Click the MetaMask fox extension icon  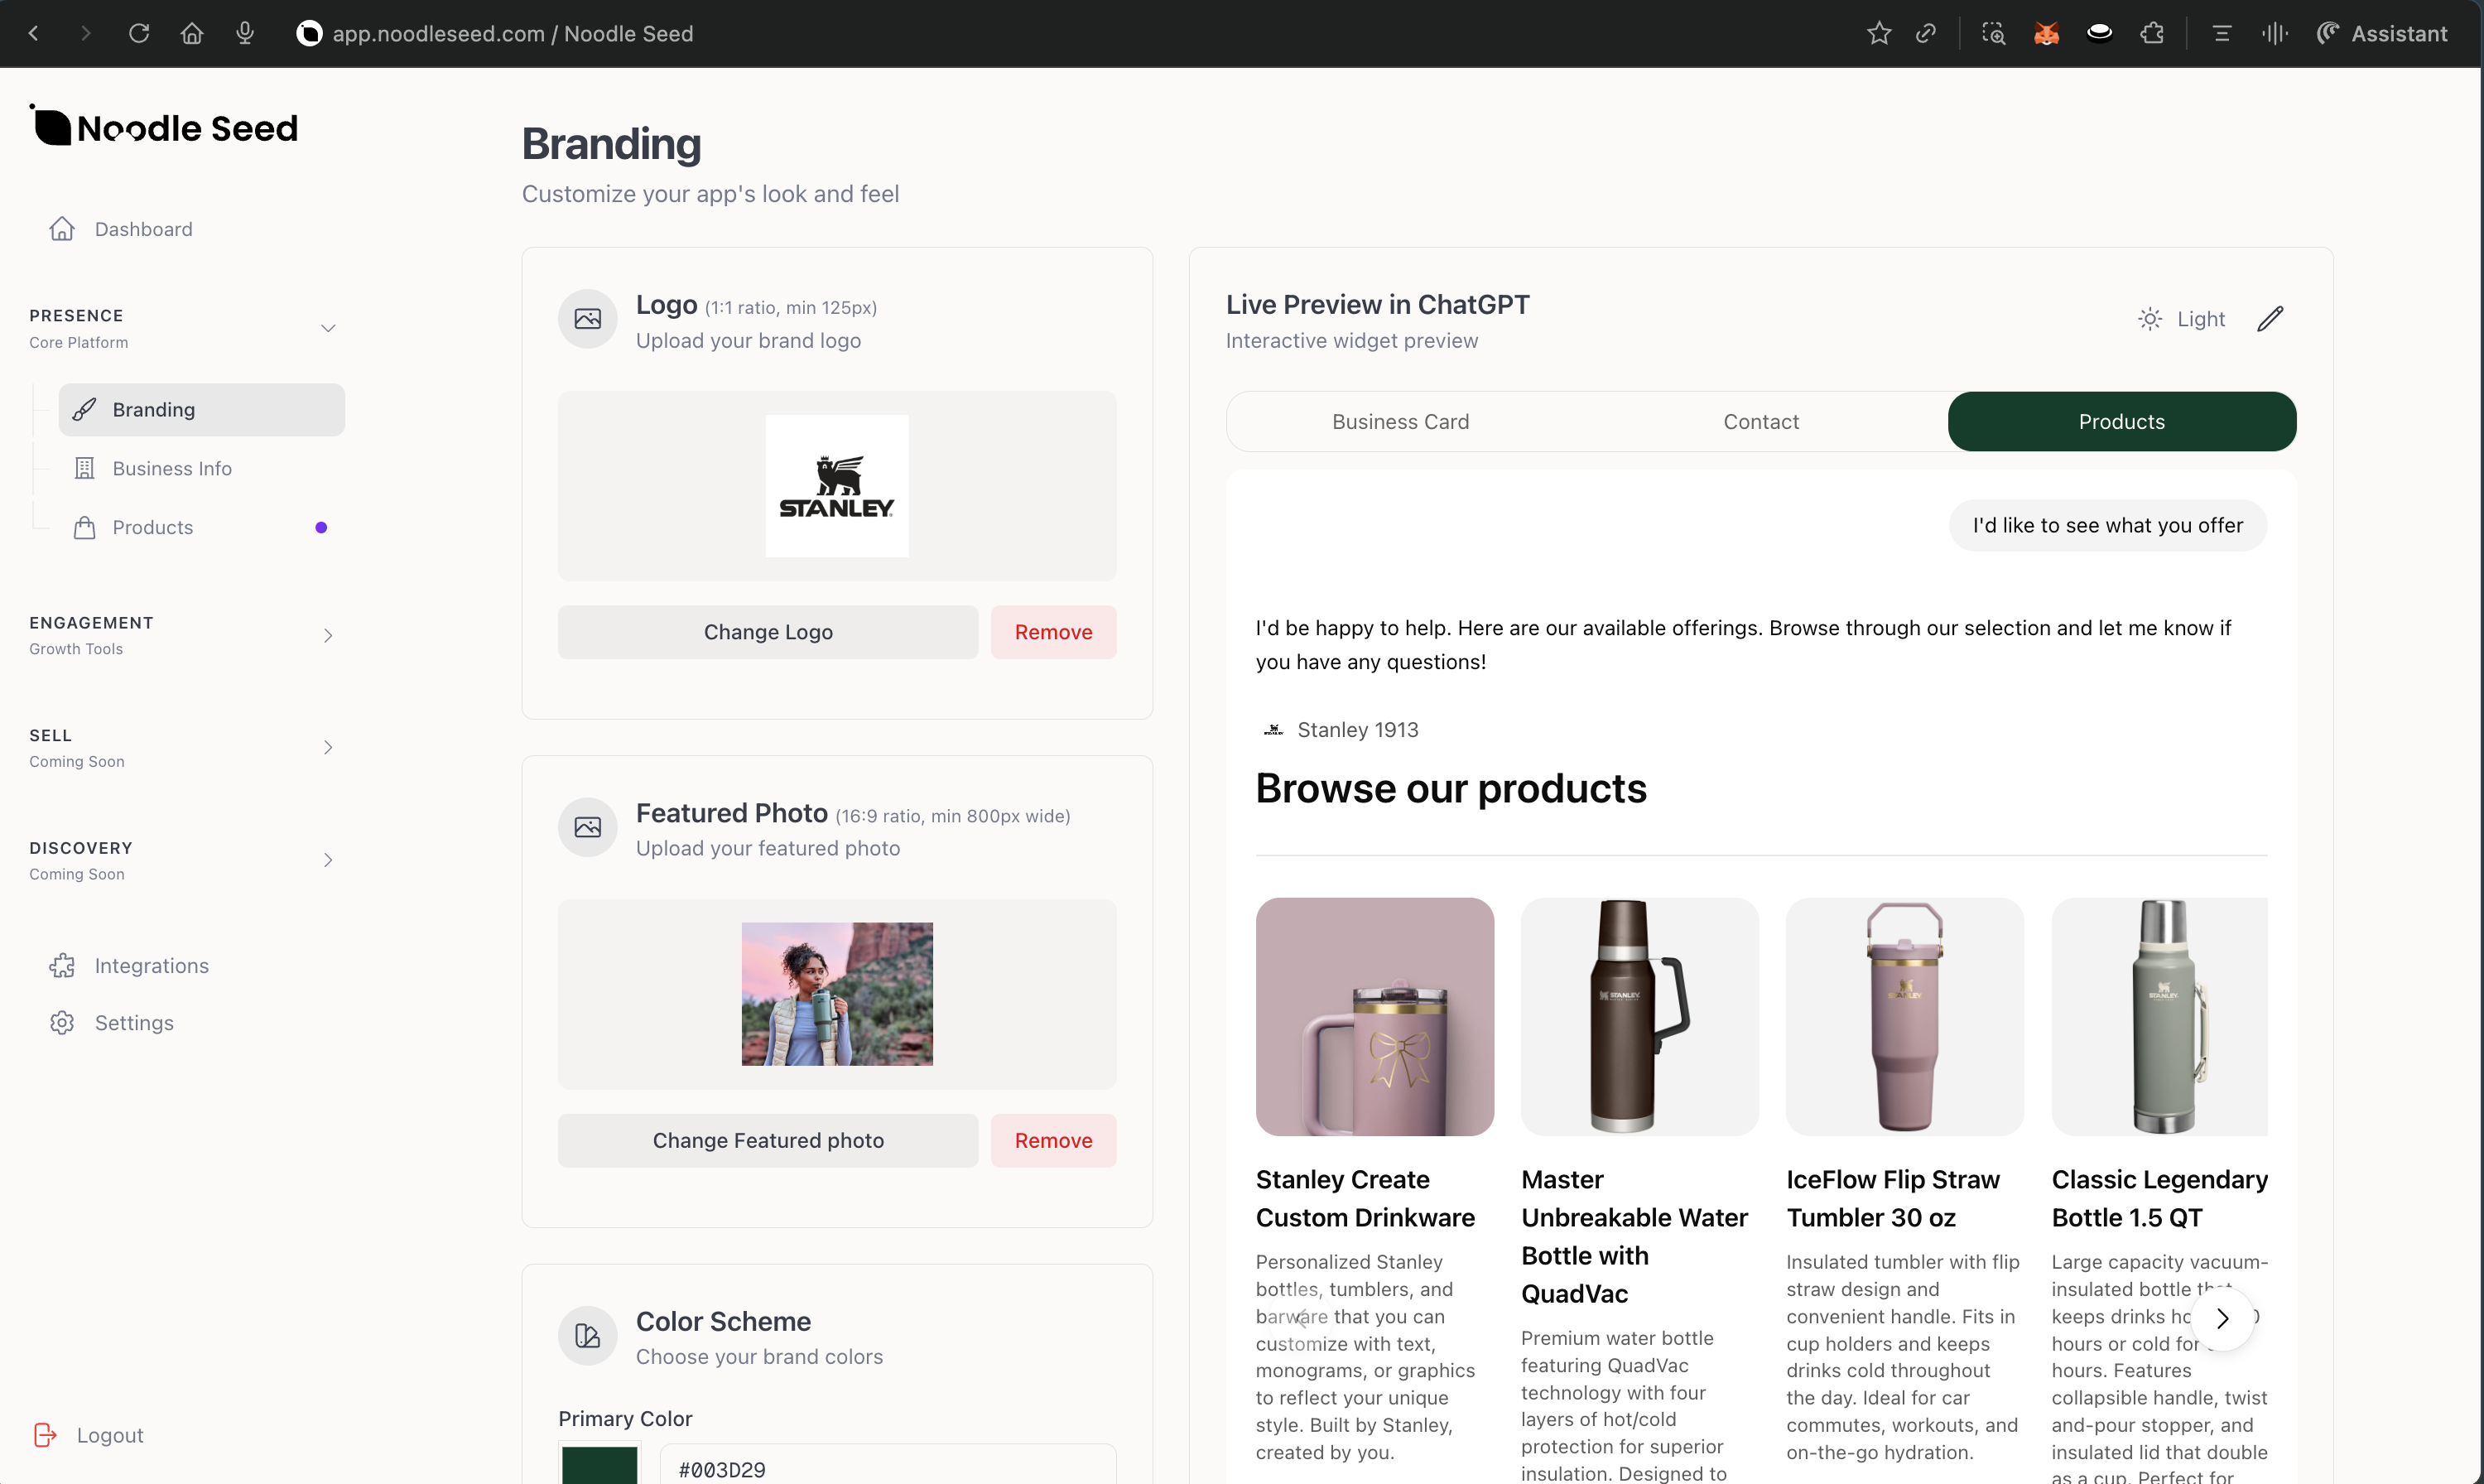tap(2046, 34)
